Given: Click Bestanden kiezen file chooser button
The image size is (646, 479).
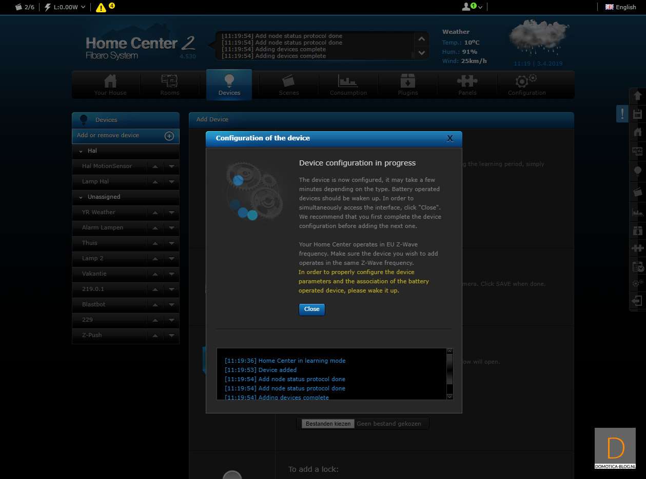Looking at the screenshot, I should pyautogui.click(x=328, y=424).
